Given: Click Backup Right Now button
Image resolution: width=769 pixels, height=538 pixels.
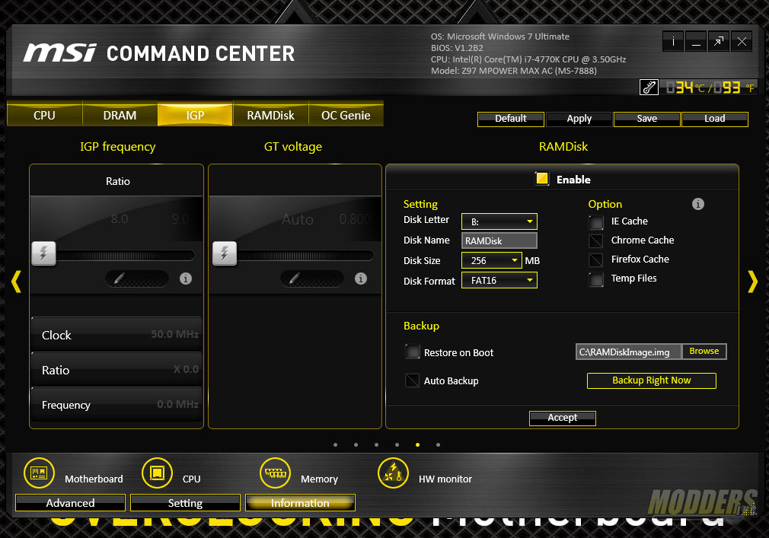Looking at the screenshot, I should coord(651,380).
